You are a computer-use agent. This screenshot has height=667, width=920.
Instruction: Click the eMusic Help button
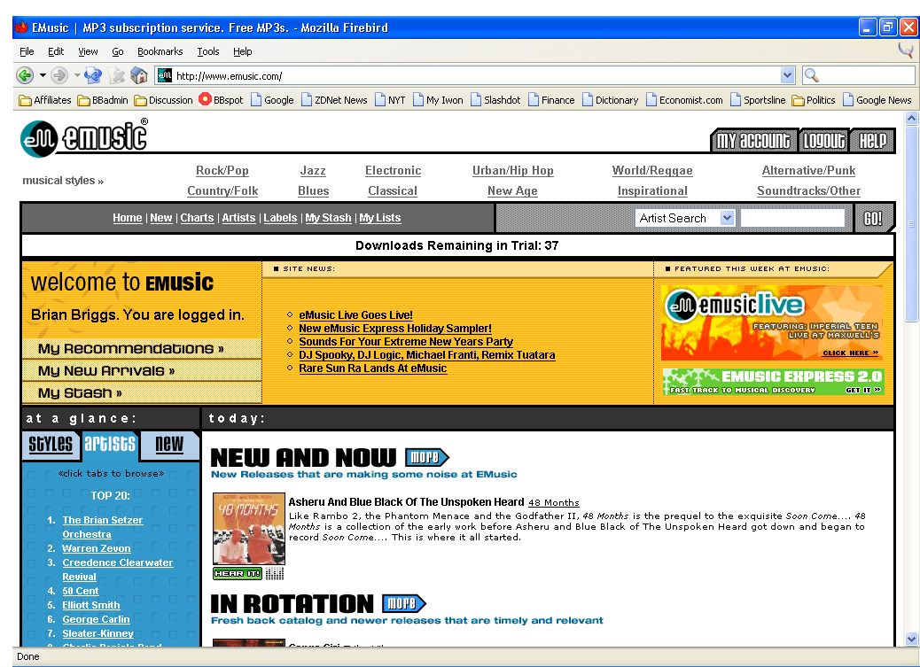pyautogui.click(x=872, y=141)
